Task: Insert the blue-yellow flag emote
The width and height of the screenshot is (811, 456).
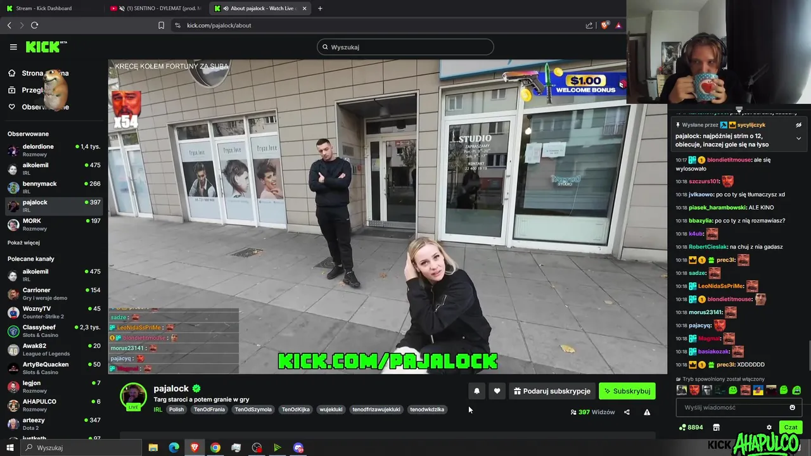Action: click(x=758, y=390)
